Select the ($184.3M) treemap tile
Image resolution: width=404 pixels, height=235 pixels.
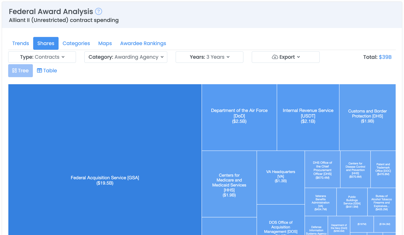tap(385, 224)
